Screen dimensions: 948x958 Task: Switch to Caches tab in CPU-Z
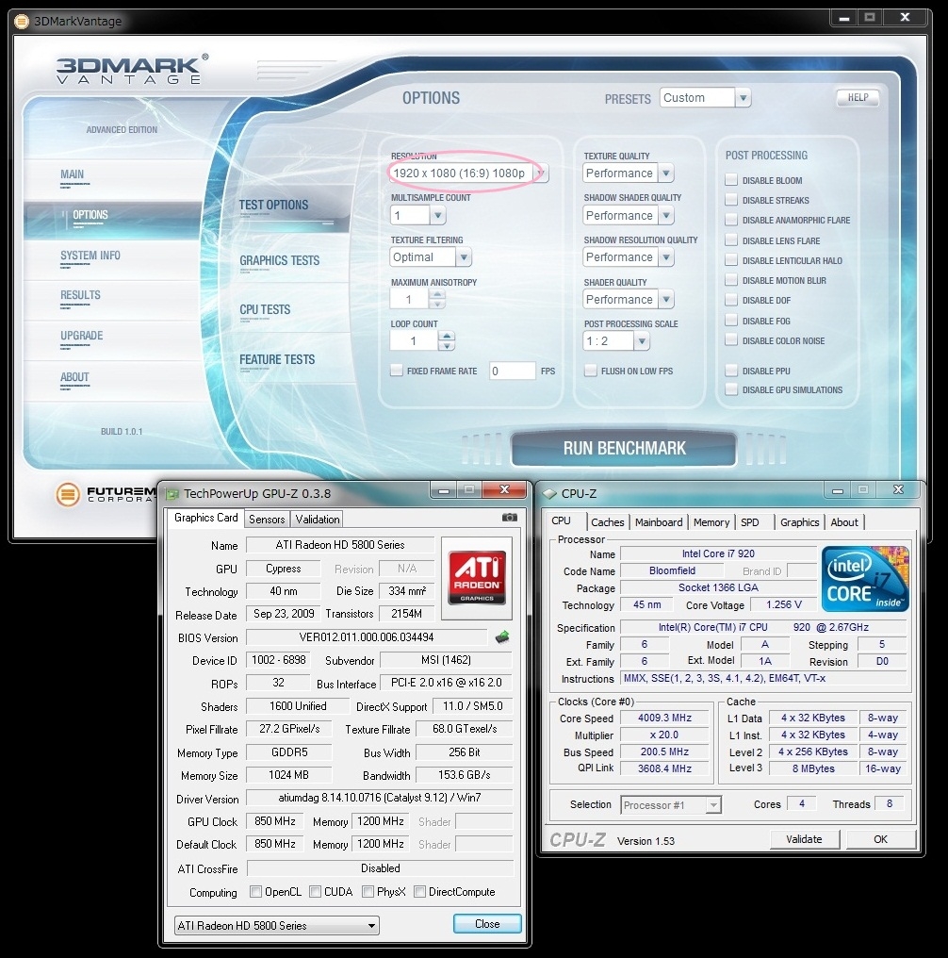coord(608,522)
